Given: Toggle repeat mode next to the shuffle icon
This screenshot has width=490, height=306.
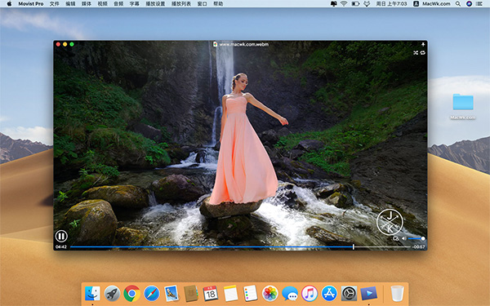Looking at the screenshot, I should pos(423,53).
